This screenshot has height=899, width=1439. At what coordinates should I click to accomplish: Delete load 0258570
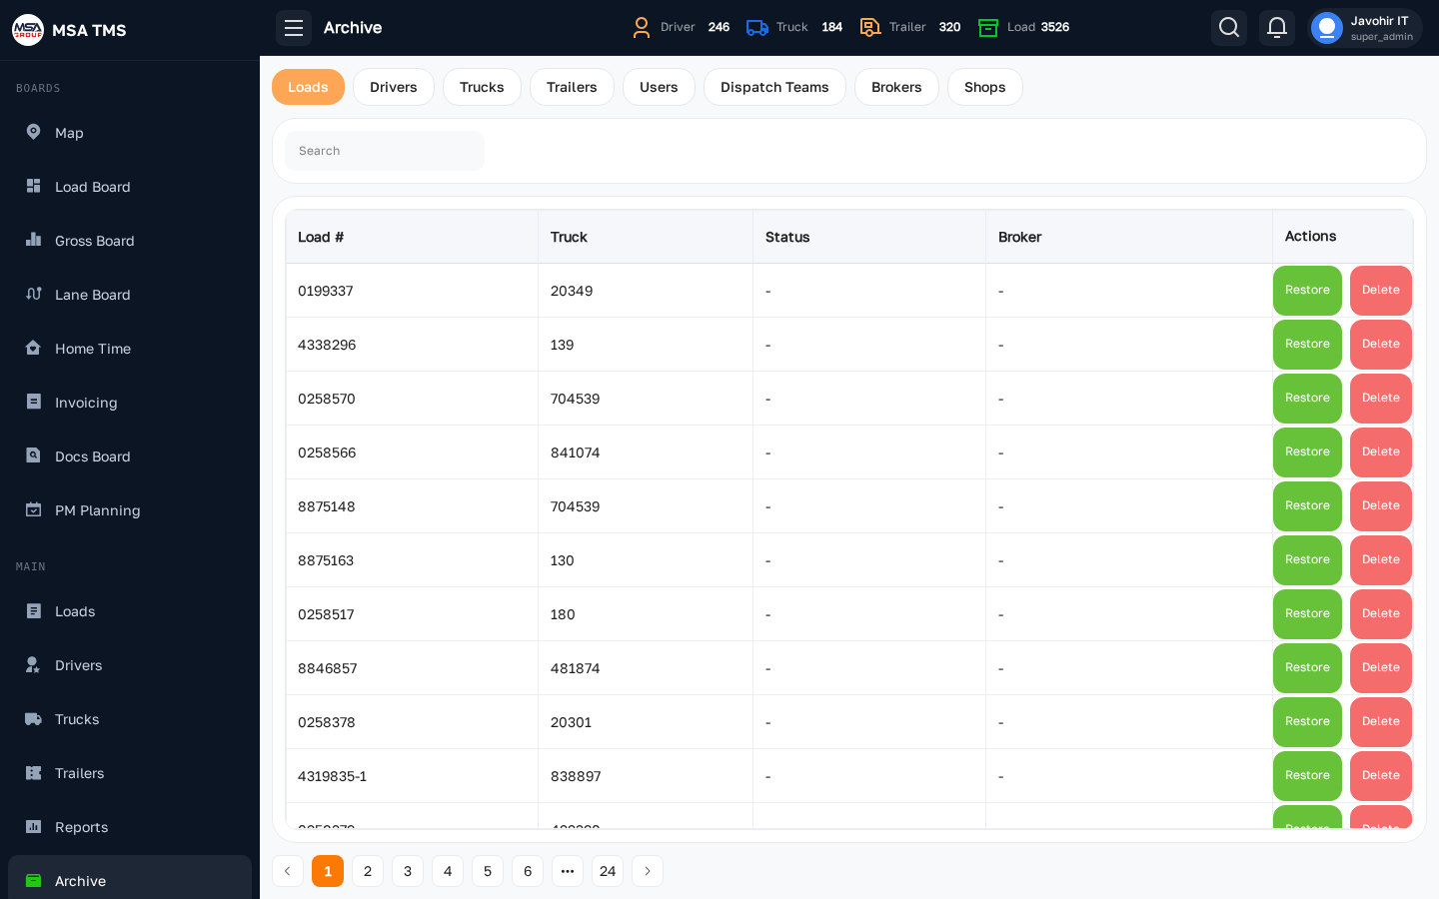coord(1381,398)
